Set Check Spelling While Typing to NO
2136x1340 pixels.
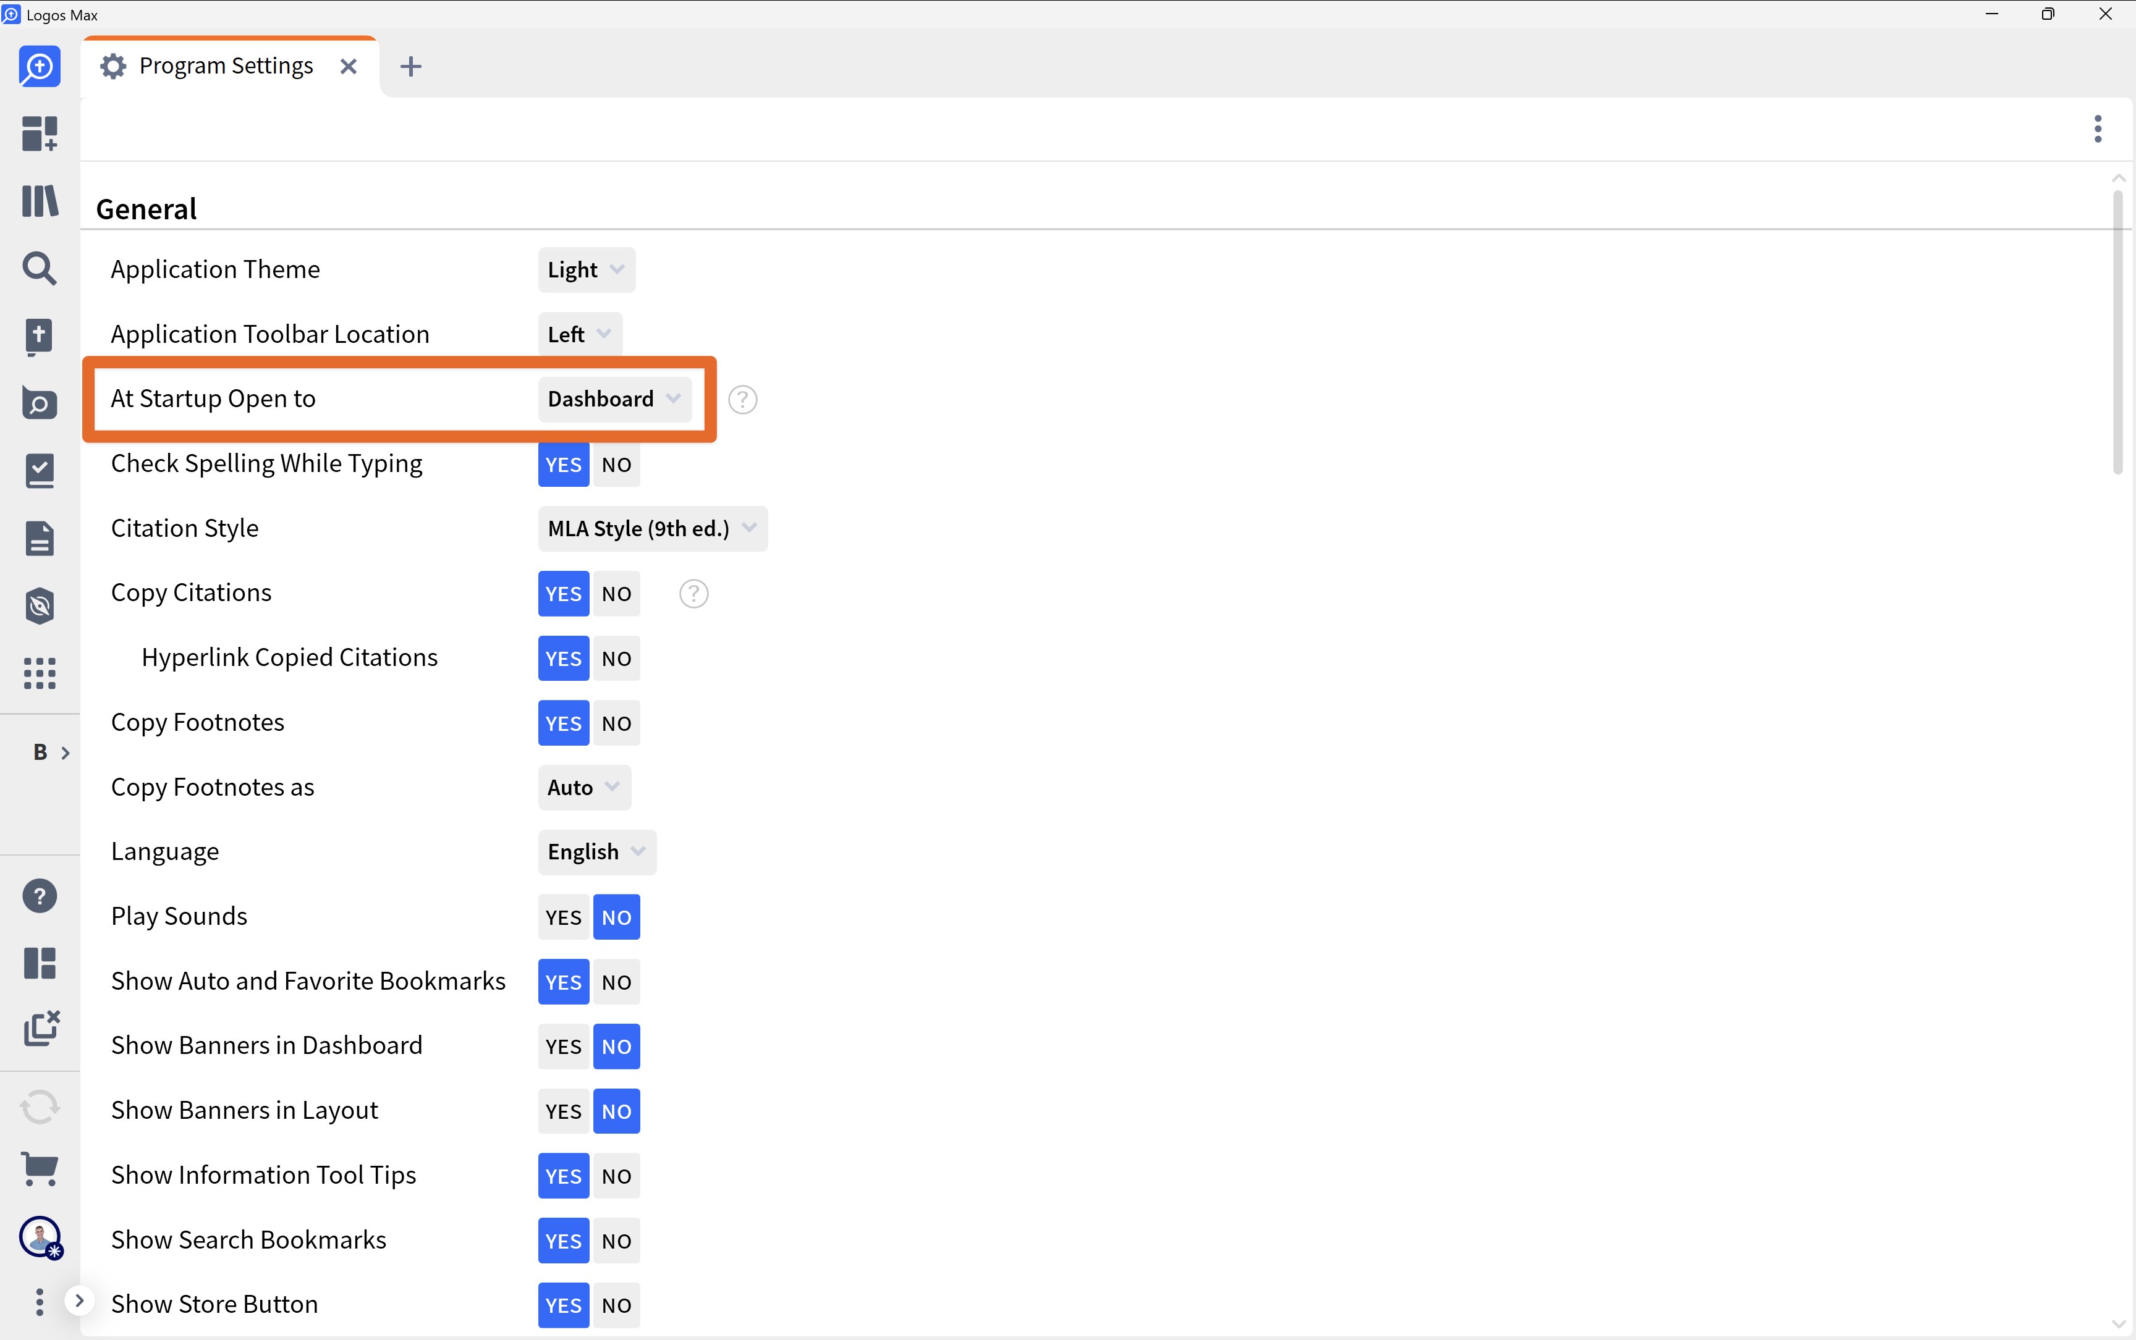click(x=616, y=465)
